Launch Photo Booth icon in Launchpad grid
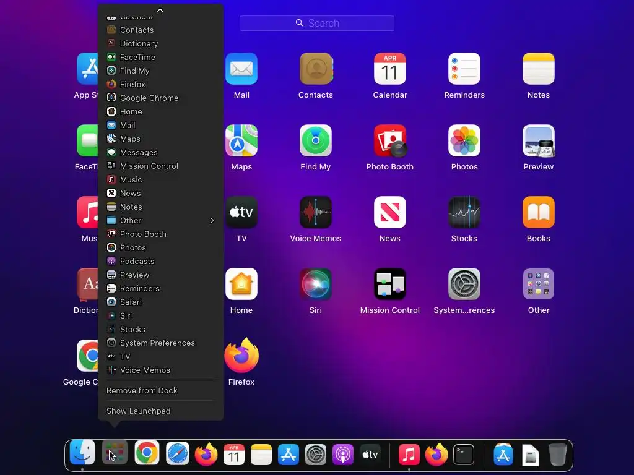 pos(390,140)
